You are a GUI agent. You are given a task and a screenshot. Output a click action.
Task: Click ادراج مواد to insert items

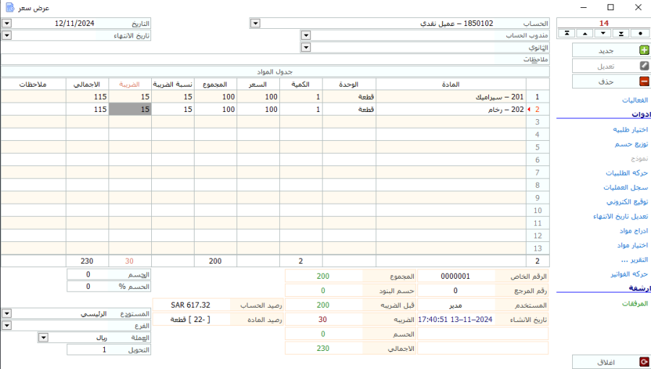click(x=634, y=231)
